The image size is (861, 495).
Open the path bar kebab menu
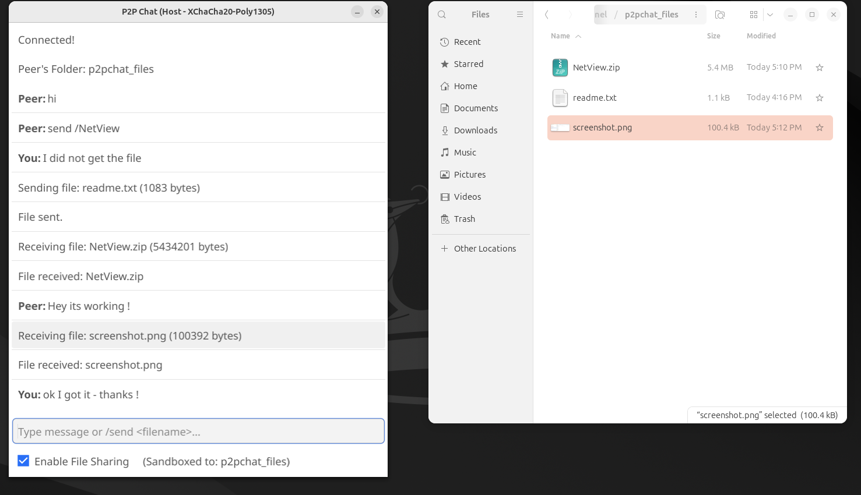[x=697, y=14]
